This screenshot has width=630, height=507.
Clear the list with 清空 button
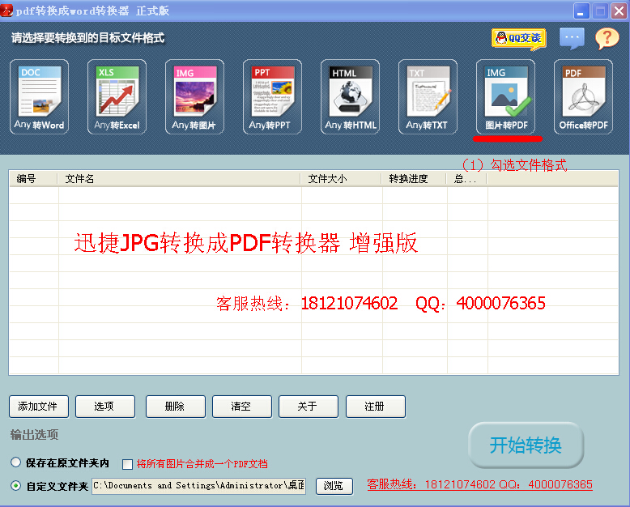[242, 407]
